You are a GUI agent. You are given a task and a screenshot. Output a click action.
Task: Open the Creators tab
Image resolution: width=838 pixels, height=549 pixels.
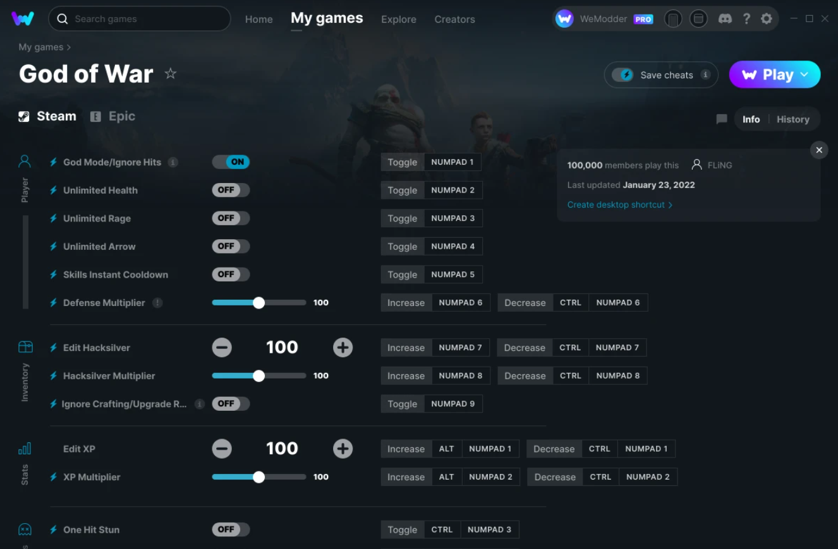(x=454, y=20)
